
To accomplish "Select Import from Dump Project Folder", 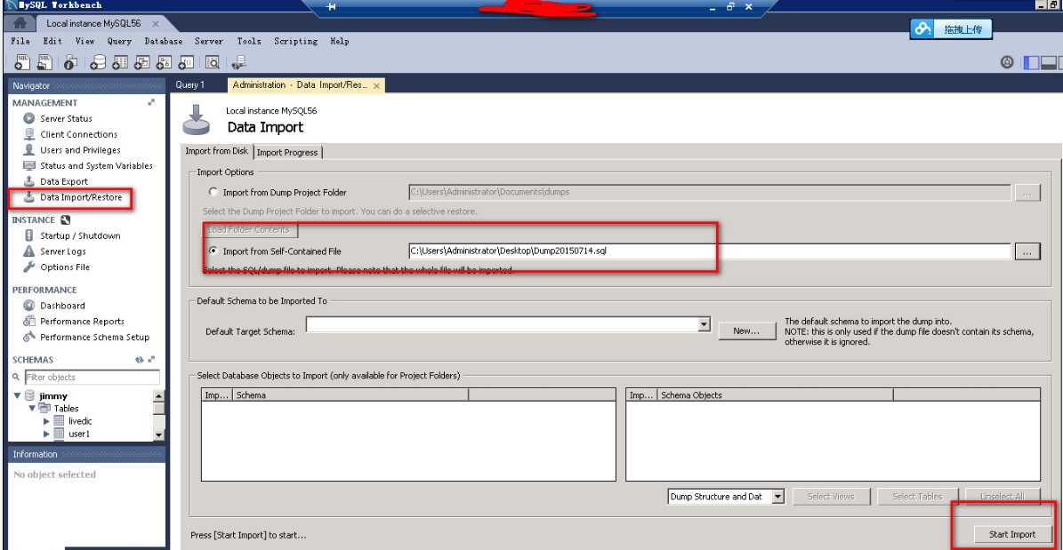I will pos(214,192).
